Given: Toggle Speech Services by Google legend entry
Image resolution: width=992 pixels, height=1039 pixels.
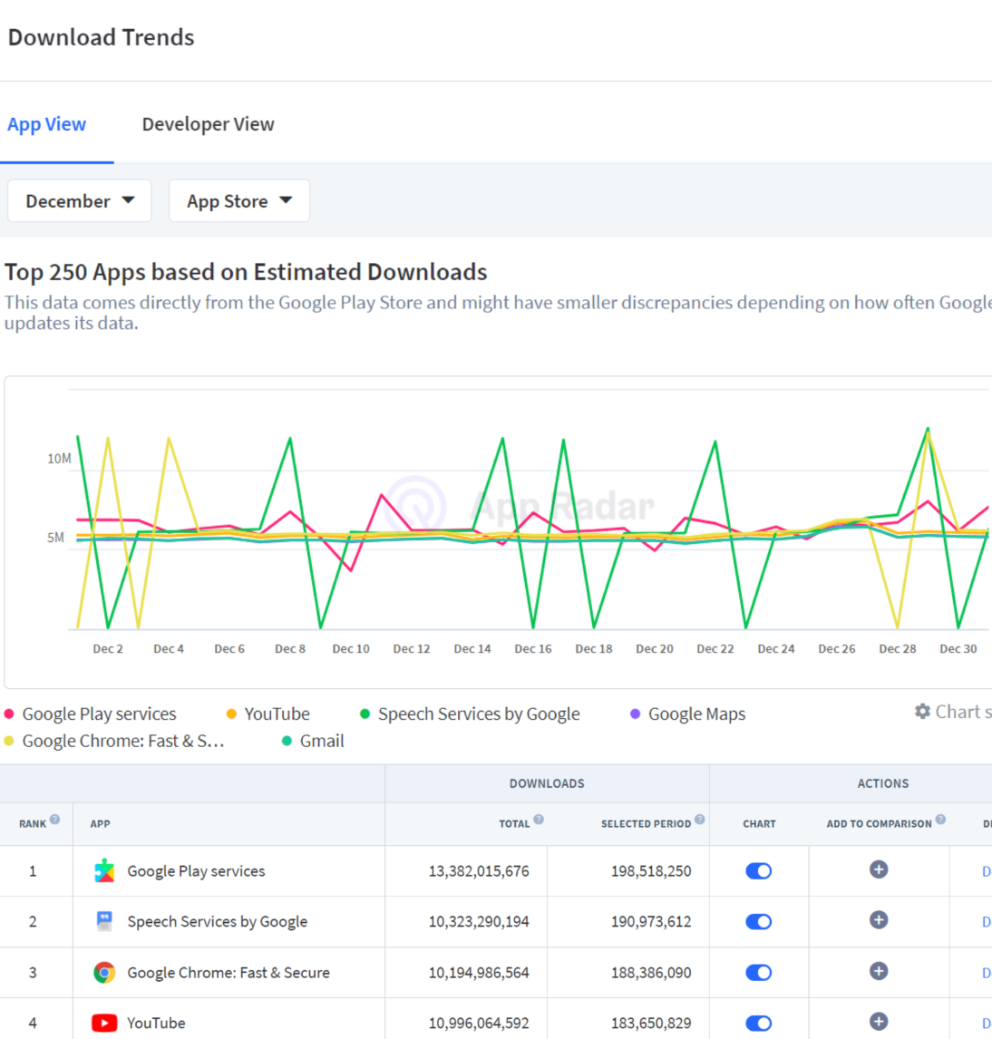Looking at the screenshot, I should click(x=470, y=714).
